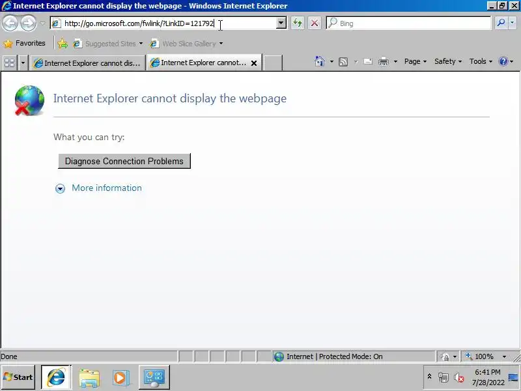Click the Done status text

9,356
